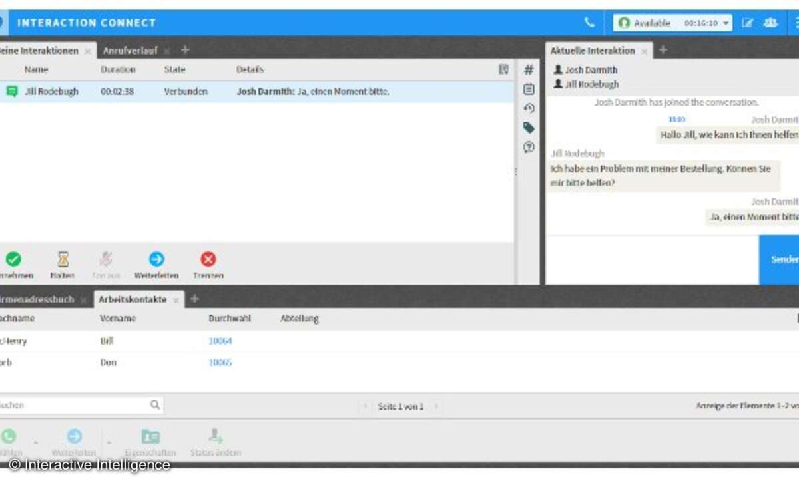The width and height of the screenshot is (799, 479).
Task: Click the red Trennen disconnect button
Action: click(208, 265)
